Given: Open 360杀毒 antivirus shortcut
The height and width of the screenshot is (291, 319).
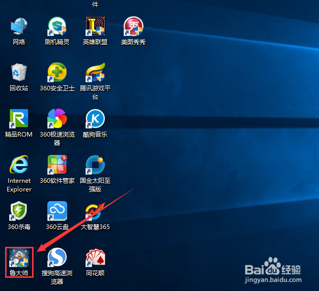Looking at the screenshot, I should coord(19,211).
